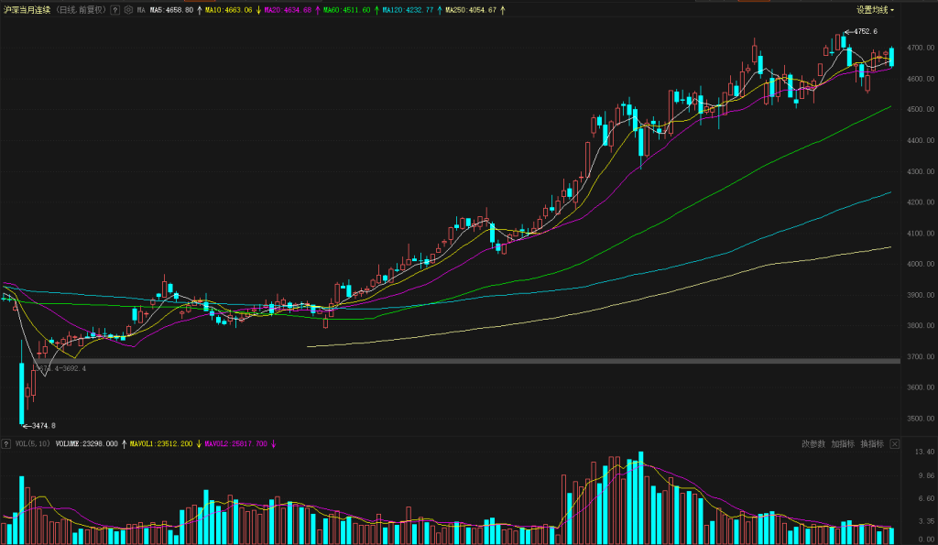Open the MA settings gear icon
Viewport: 938px width, 545px height.
[127, 10]
